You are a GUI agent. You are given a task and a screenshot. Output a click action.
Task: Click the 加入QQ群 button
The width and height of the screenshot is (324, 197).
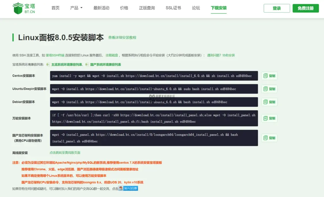point(128,188)
